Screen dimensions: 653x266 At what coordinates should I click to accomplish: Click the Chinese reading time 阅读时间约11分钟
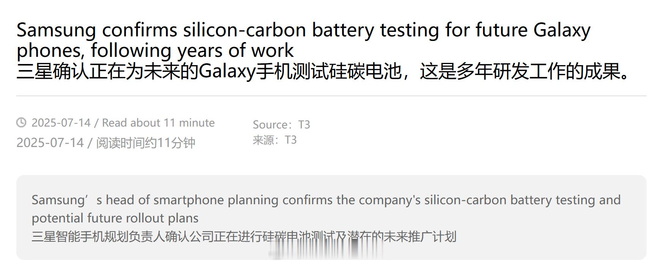coord(146,143)
